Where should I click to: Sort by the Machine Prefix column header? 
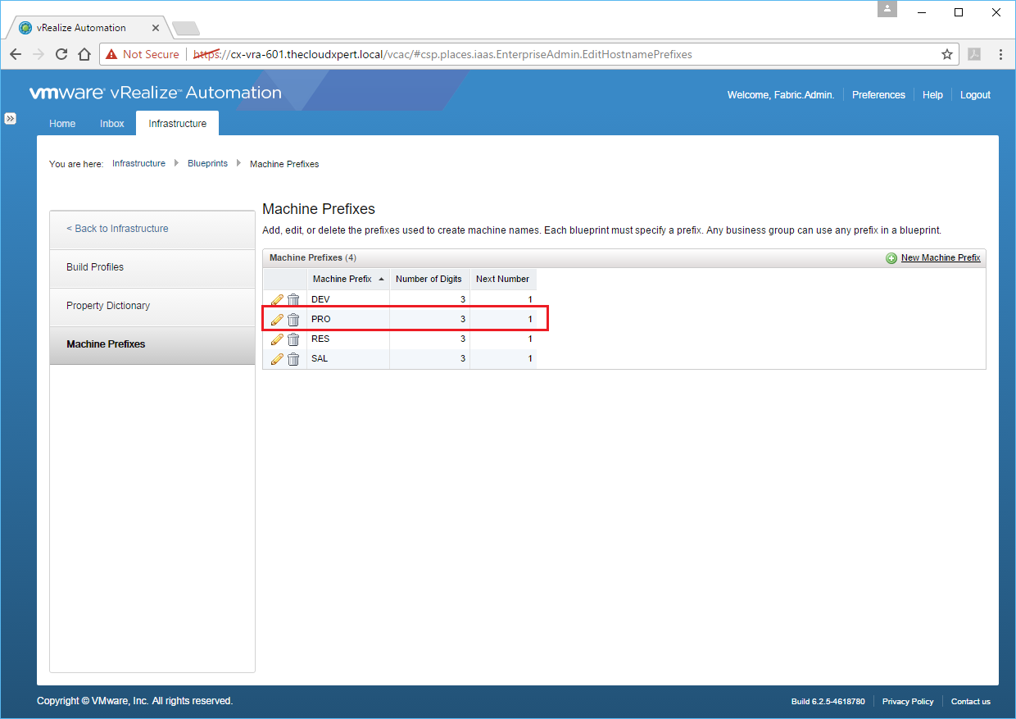(x=342, y=280)
